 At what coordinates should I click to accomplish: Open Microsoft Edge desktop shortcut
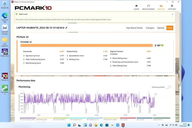tap(5, 18)
